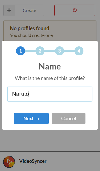Click Next to continue the wizard
Image resolution: width=100 pixels, height=171 pixels.
coord(31,118)
